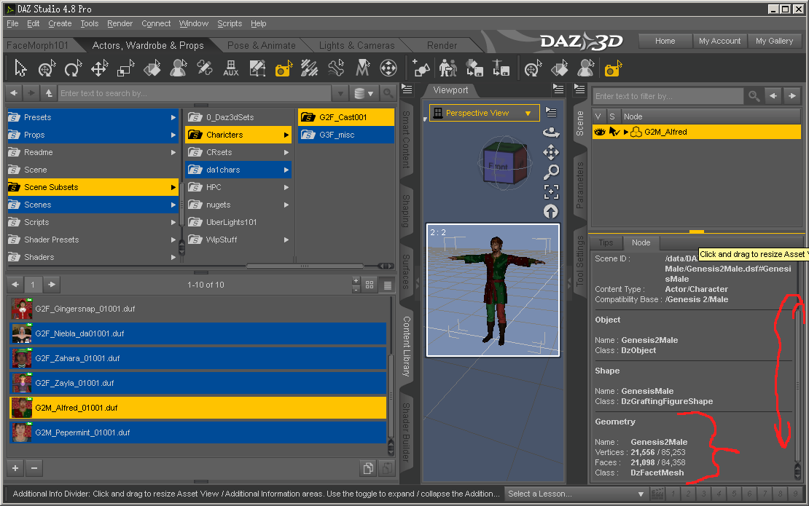Click the Reset view up-arrow icon
The image size is (809, 506).
(551, 212)
